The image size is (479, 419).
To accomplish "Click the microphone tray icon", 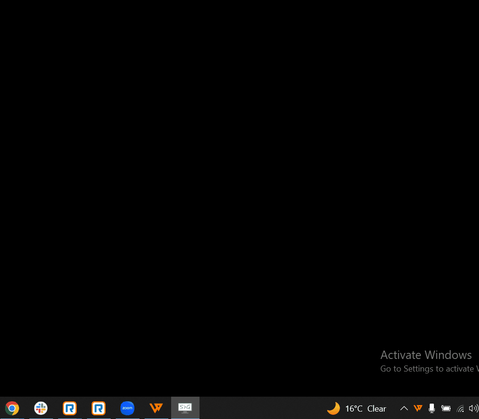I will point(432,409).
